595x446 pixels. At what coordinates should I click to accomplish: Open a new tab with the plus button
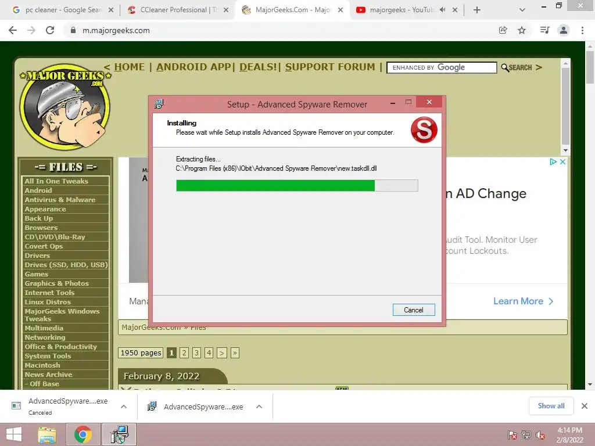tap(477, 10)
